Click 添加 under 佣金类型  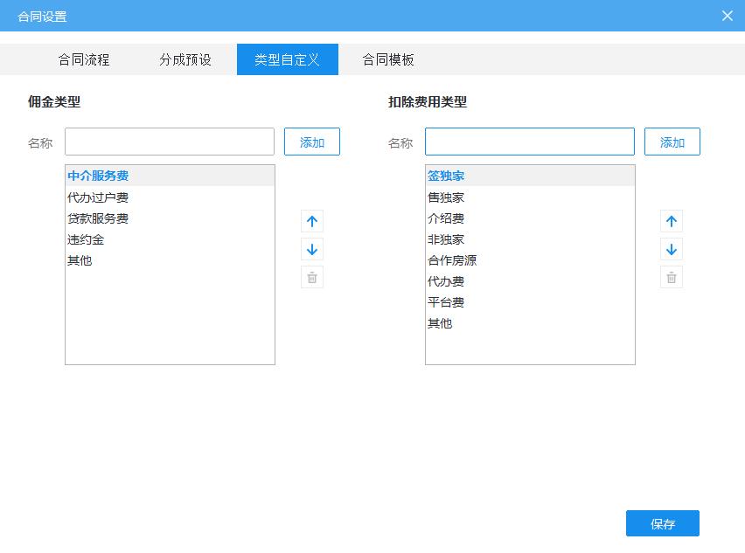pos(312,141)
